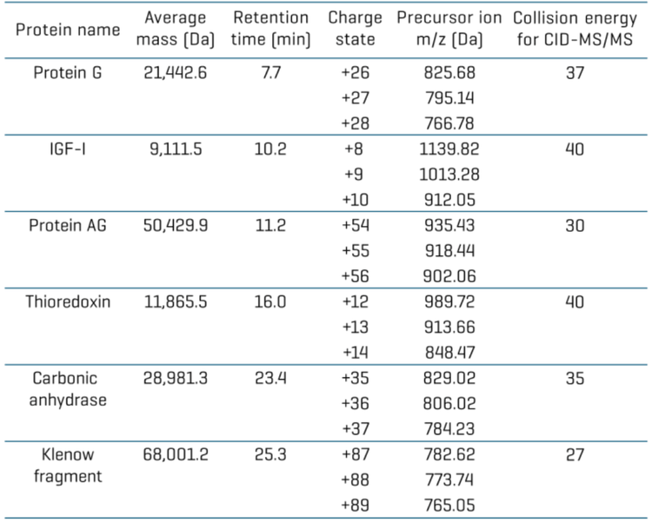This screenshot has width=652, height=523.
Task: Select the retention time value 16.0
Action: point(270,302)
